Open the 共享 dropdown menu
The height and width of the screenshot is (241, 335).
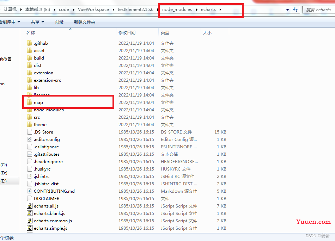(37, 22)
